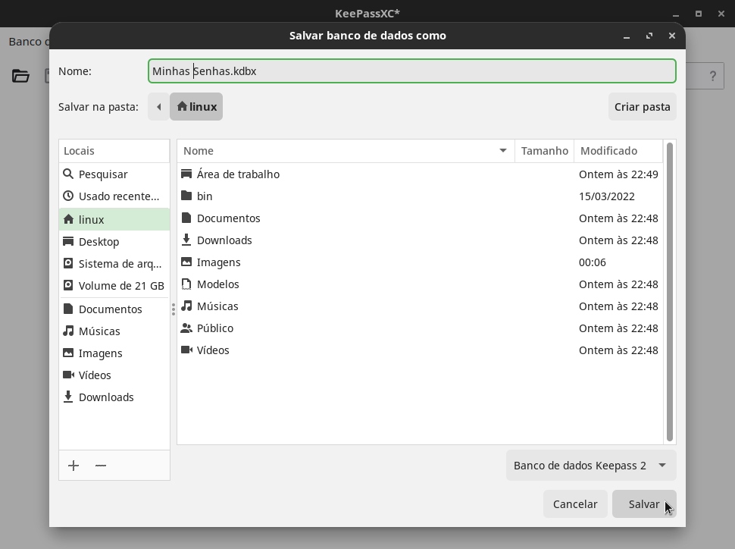Maximize the KeePassXC main window

[x=699, y=14]
